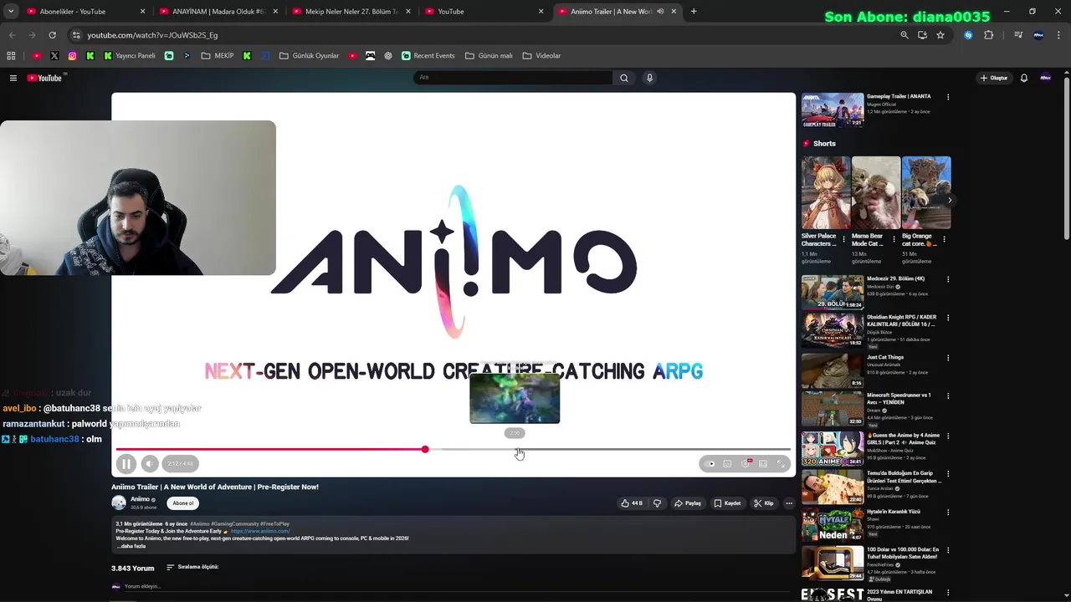Open the Chrome extensions puzzle menu
Image resolution: width=1071 pixels, height=602 pixels.
click(989, 35)
